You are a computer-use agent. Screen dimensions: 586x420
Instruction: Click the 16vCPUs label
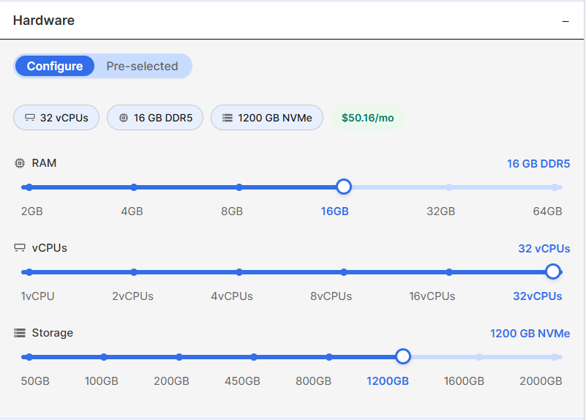point(432,296)
